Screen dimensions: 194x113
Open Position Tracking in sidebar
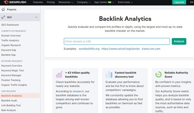pos(11,80)
